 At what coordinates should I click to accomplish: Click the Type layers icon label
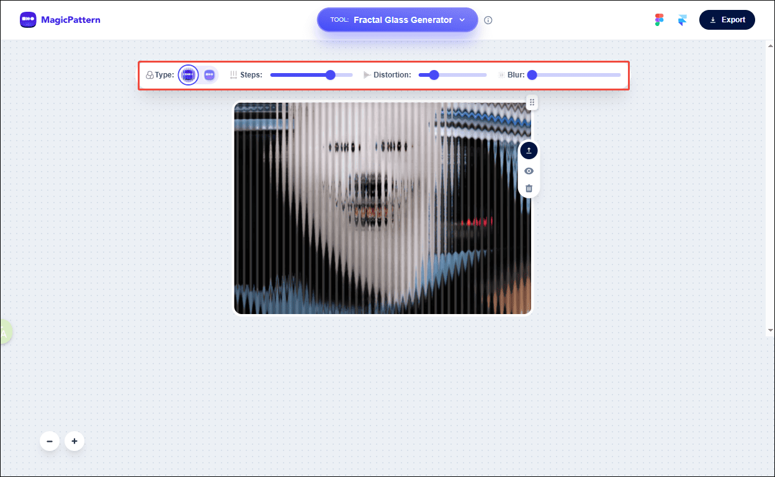click(149, 74)
